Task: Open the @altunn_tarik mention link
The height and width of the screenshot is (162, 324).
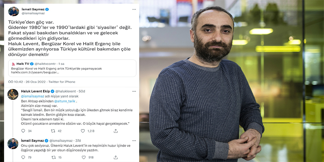Action: pyautogui.click(x=64, y=101)
